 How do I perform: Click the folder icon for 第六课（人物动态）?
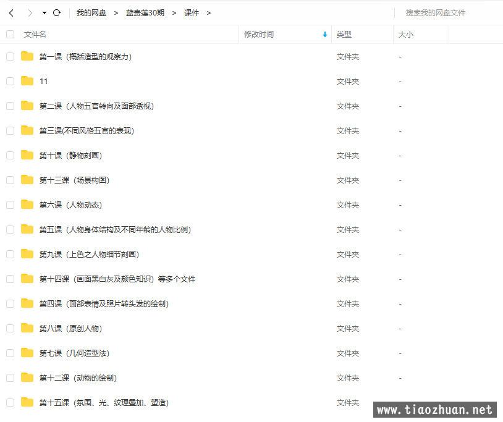pos(27,205)
